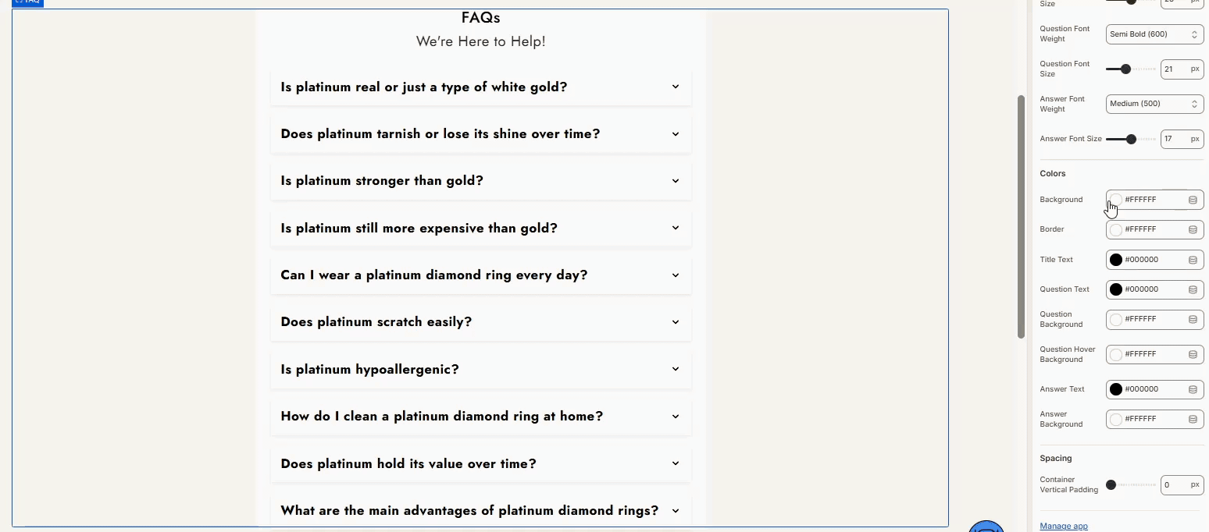The width and height of the screenshot is (1209, 532).
Task: Click the Question Font Size slider handle
Action: coord(1125,69)
